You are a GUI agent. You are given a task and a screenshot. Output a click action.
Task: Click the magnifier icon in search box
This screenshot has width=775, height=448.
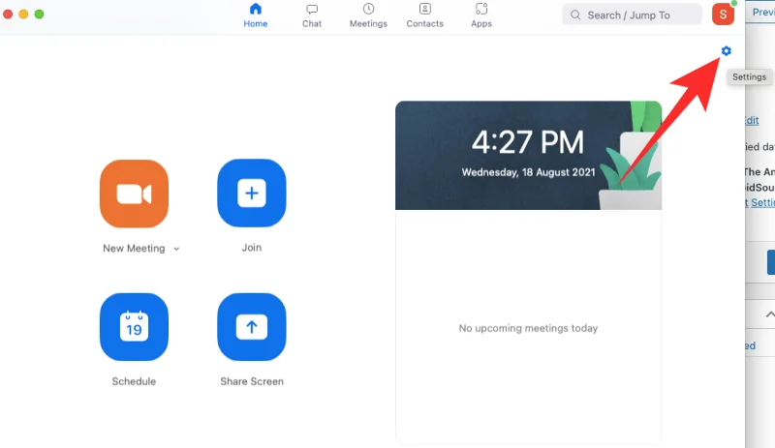pos(576,15)
